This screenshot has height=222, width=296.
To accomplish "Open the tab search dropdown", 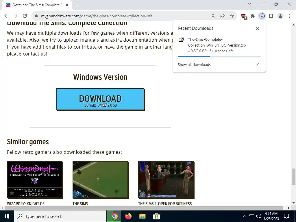I will coord(249,4).
